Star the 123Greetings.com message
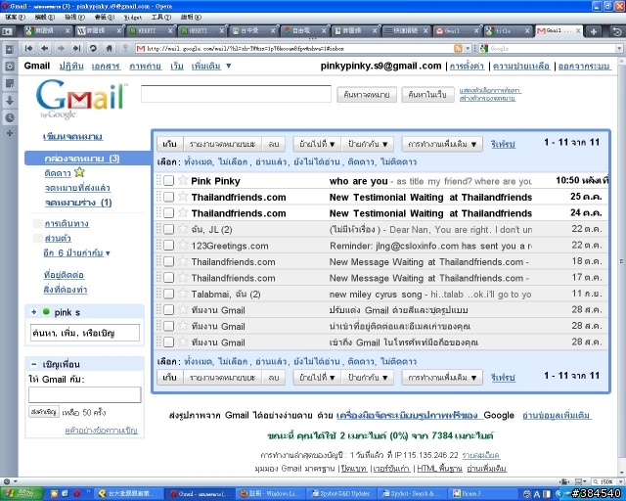The width and height of the screenshot is (626, 501). 183,245
